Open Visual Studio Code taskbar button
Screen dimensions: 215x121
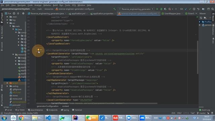tap(51, 118)
